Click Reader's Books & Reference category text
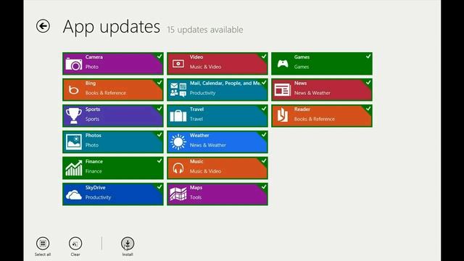 tap(314, 119)
